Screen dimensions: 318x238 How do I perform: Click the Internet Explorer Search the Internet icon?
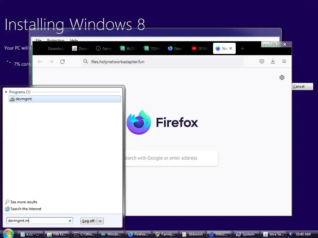pos(7,209)
